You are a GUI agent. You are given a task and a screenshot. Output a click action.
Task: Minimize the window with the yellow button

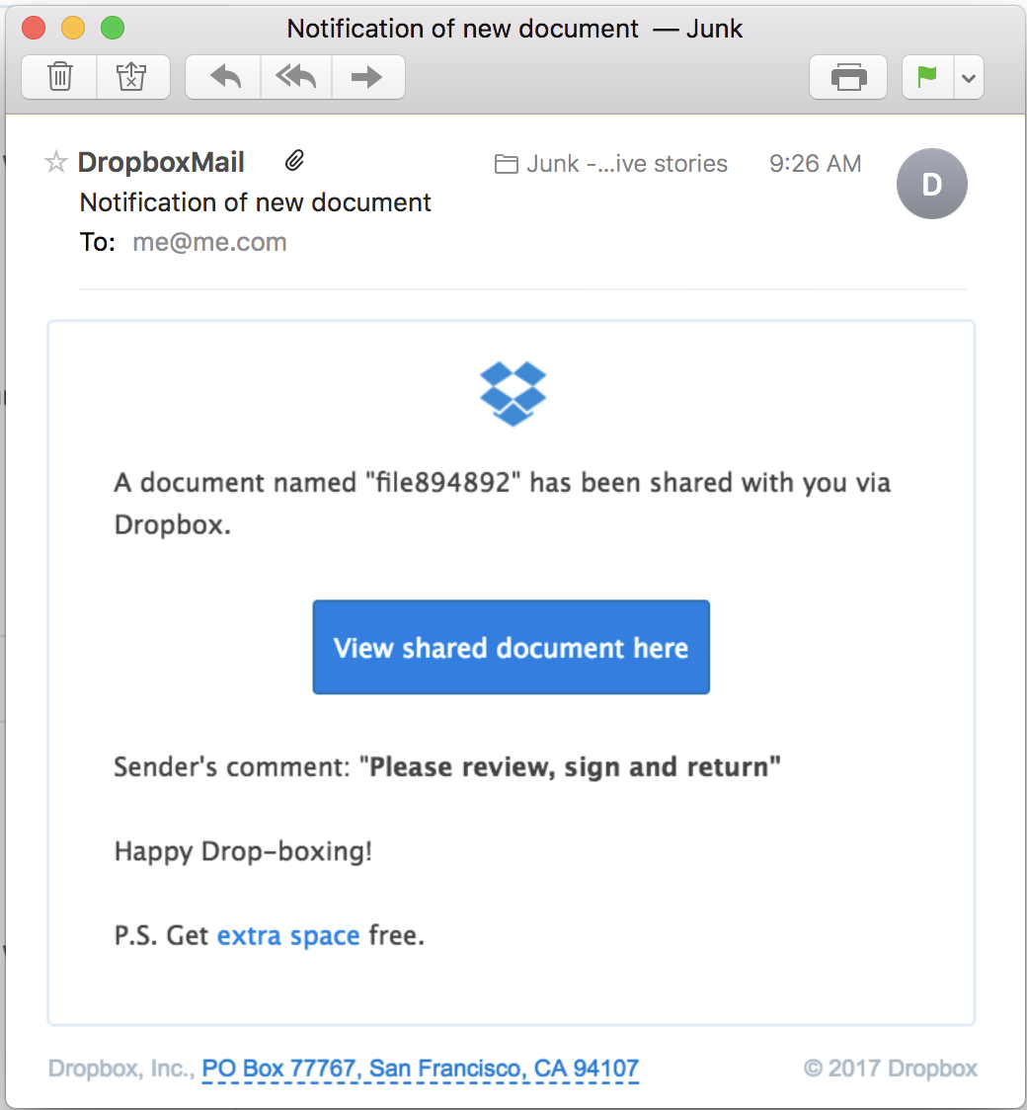(73, 29)
